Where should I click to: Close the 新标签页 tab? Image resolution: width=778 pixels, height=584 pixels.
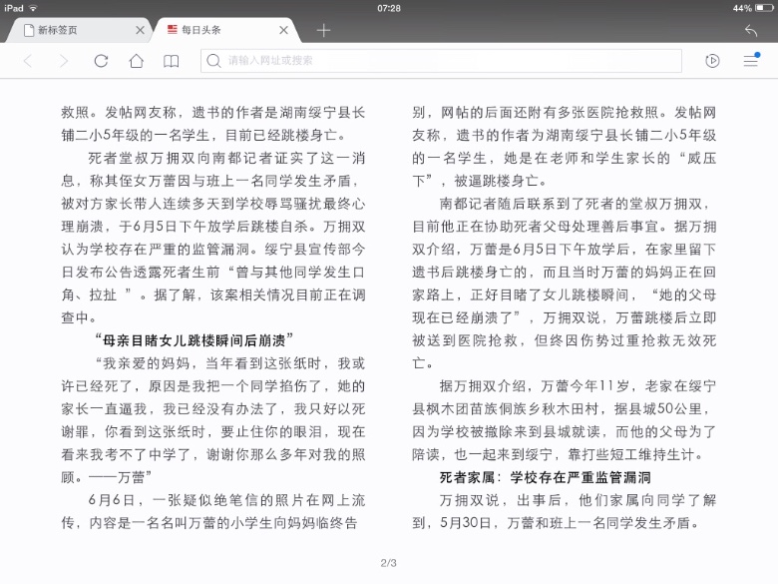140,30
